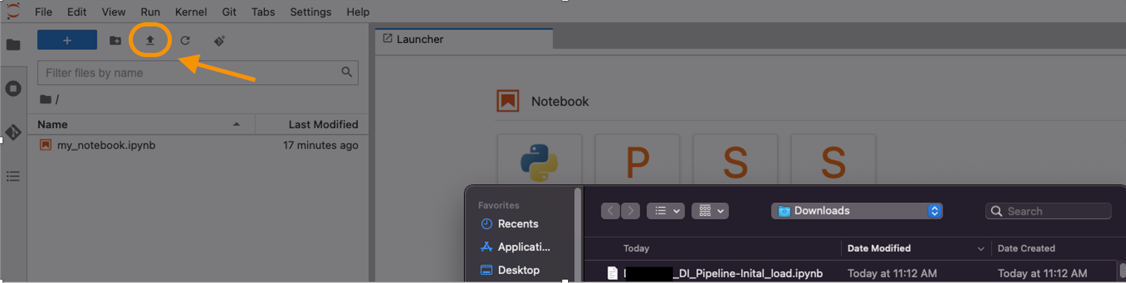Open the Settings menu

tap(311, 12)
